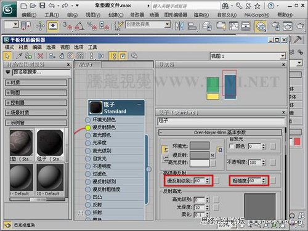Collapse the Oren-Nayar-Blinn 基本参数 rollout
The width and height of the screenshot is (308, 231).
[x=220, y=132]
